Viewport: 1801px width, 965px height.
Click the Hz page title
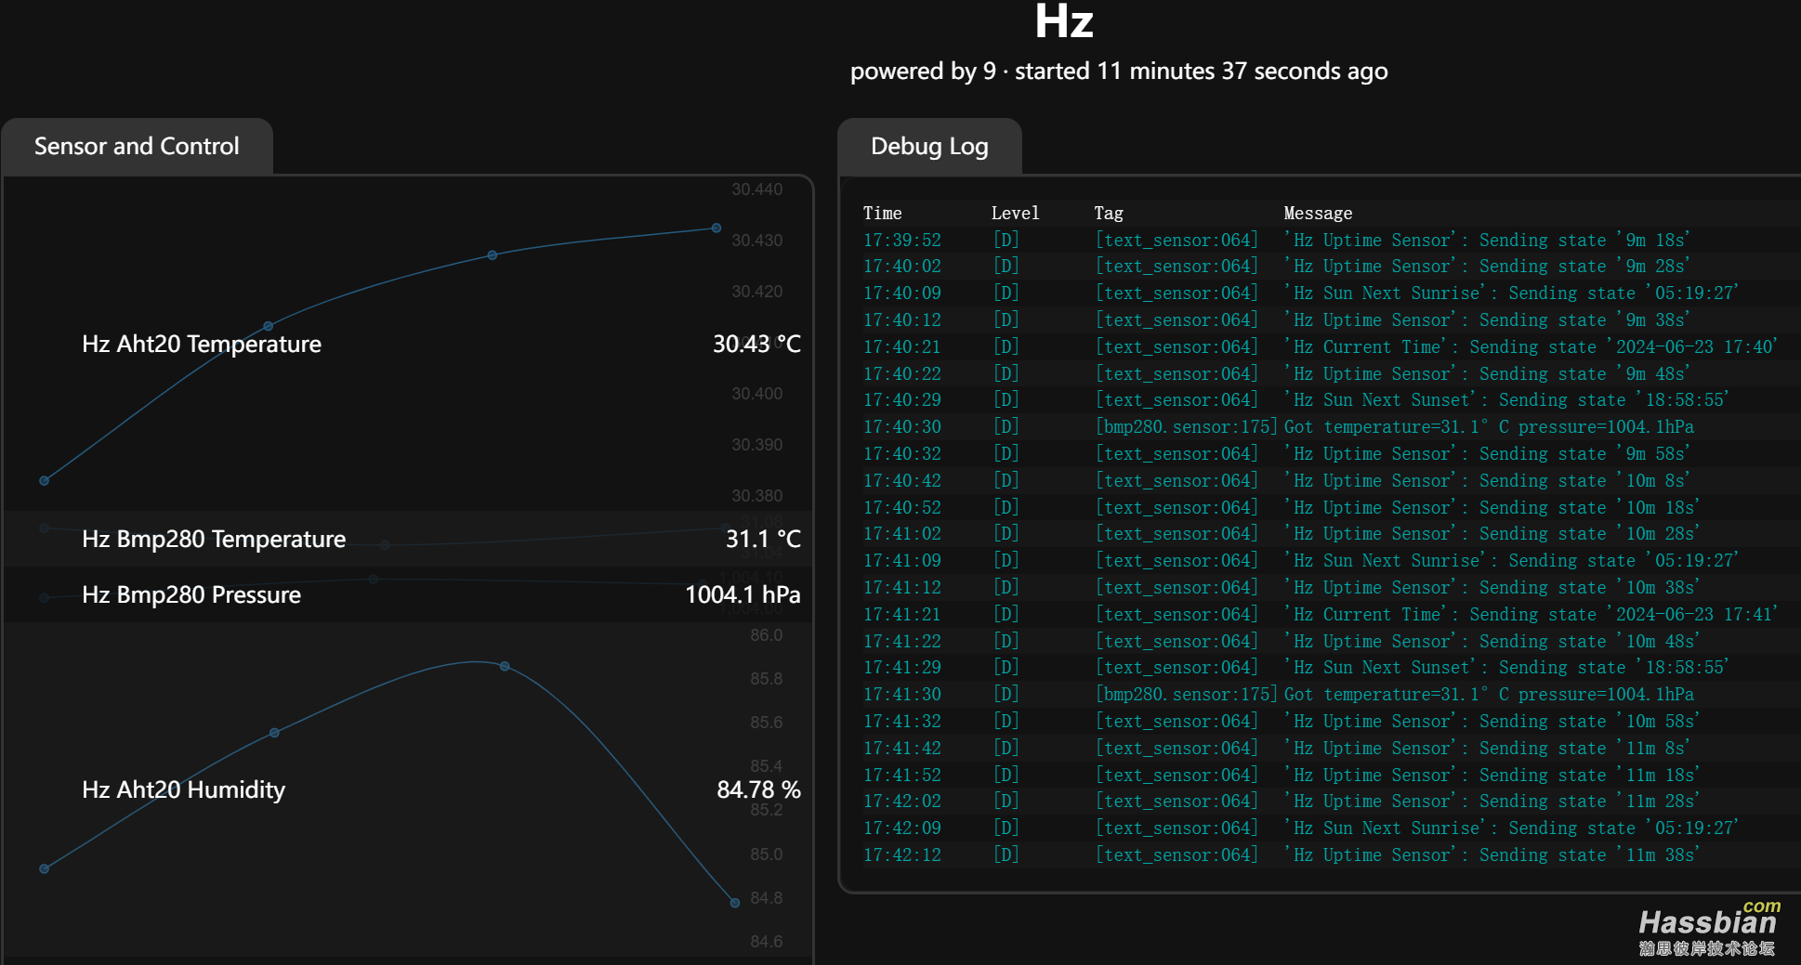tap(1064, 21)
